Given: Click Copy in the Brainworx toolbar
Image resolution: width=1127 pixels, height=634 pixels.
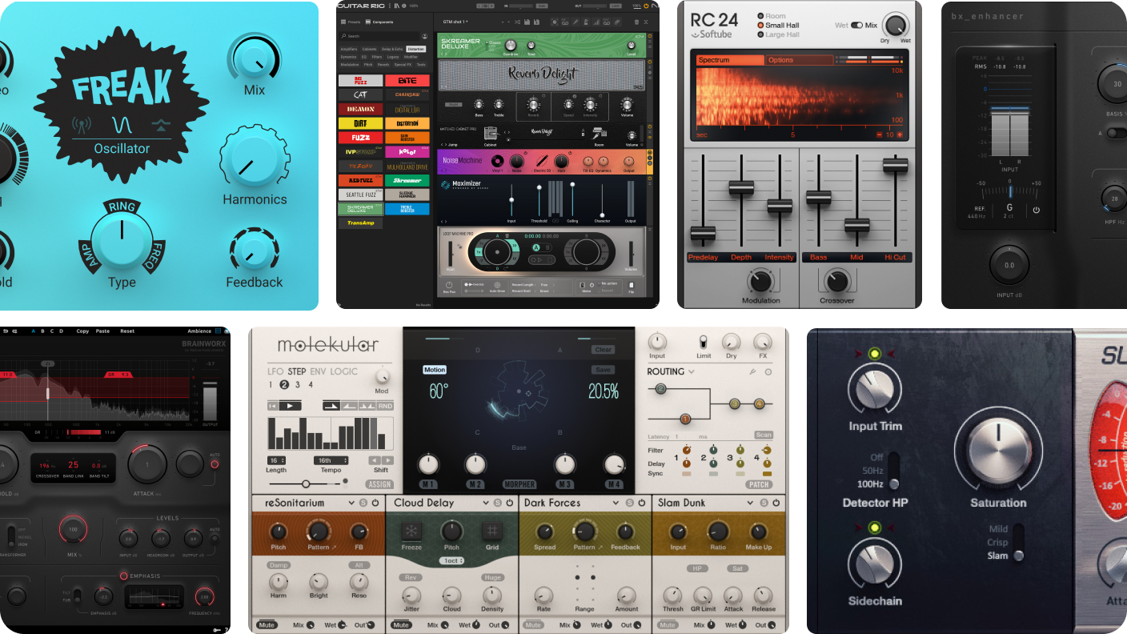Looking at the screenshot, I should tap(82, 331).
